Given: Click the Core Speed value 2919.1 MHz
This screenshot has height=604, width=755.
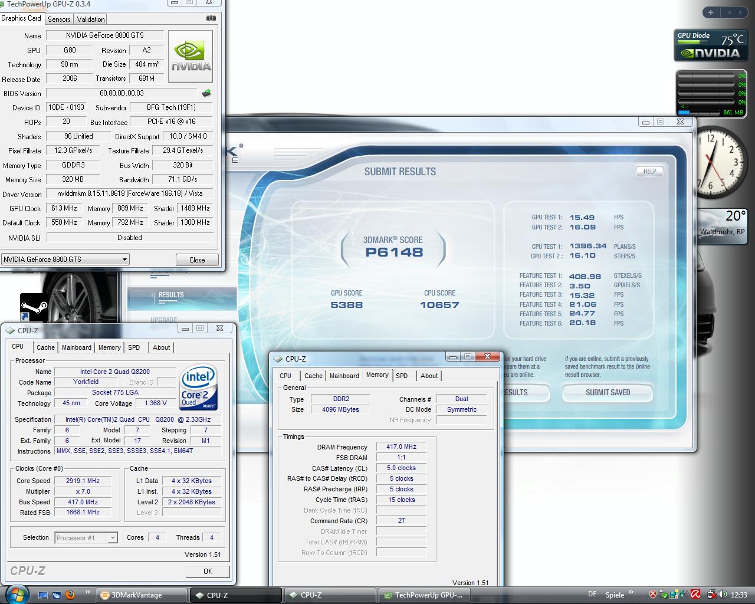Looking at the screenshot, I should (x=83, y=481).
